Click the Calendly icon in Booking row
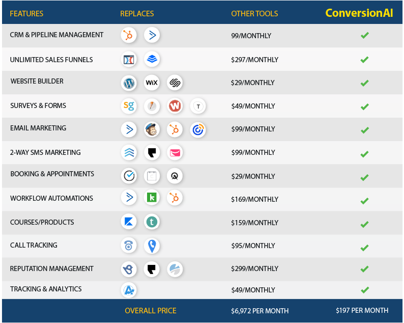 click(129, 176)
